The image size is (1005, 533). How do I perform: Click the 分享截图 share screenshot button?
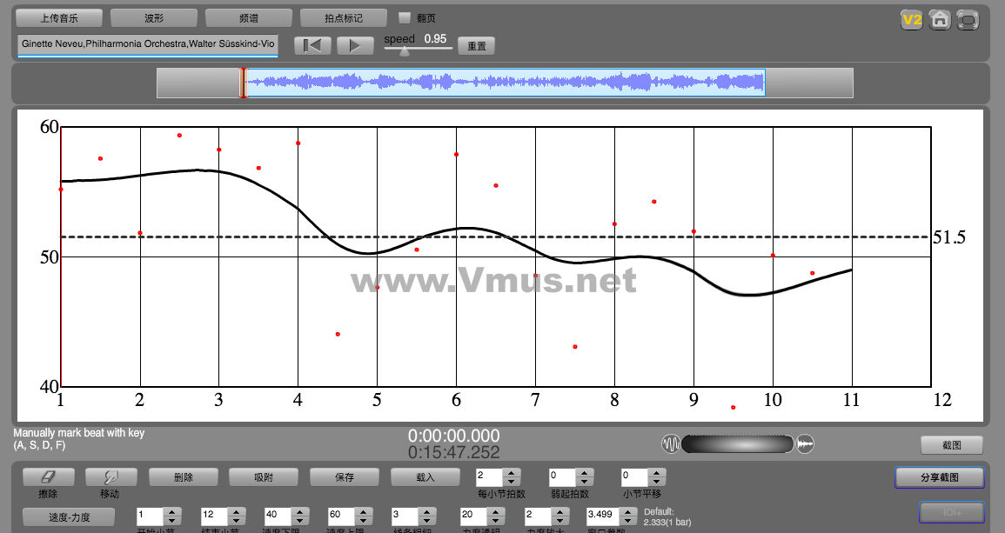click(939, 477)
